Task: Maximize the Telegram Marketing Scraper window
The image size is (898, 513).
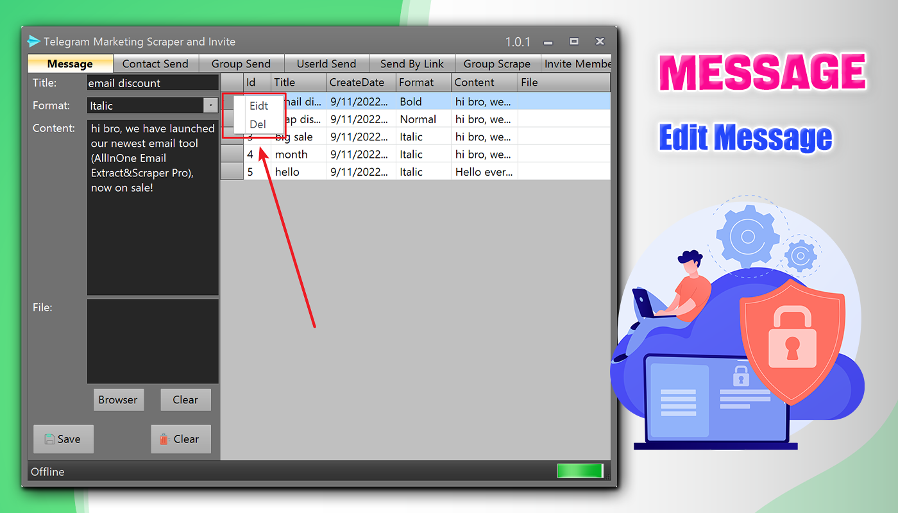Action: (574, 42)
